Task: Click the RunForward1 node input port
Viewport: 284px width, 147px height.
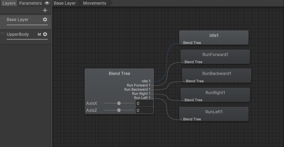Action: pos(182,62)
